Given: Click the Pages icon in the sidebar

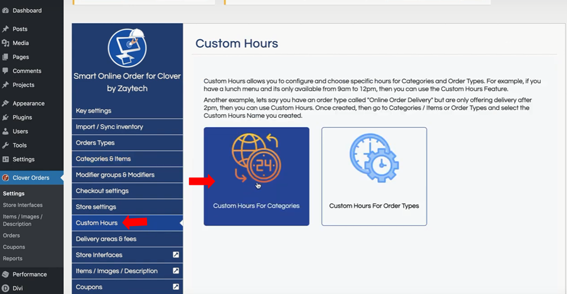Looking at the screenshot, I should coord(6,57).
